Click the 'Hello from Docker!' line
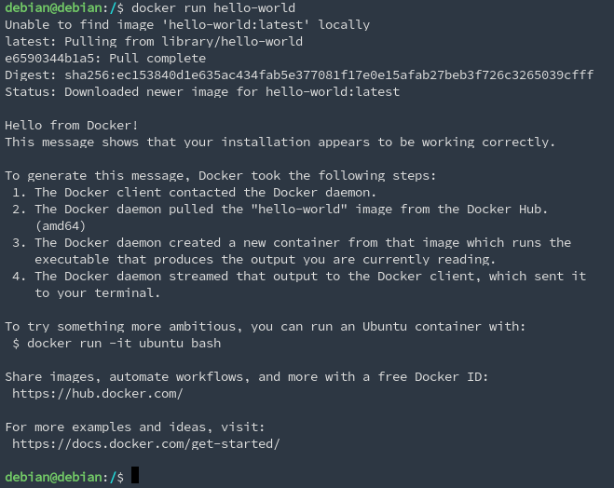This screenshot has height=488, width=614. coord(71,125)
